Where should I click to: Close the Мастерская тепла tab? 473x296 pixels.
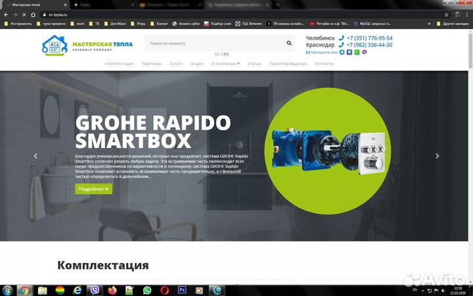(65, 5)
